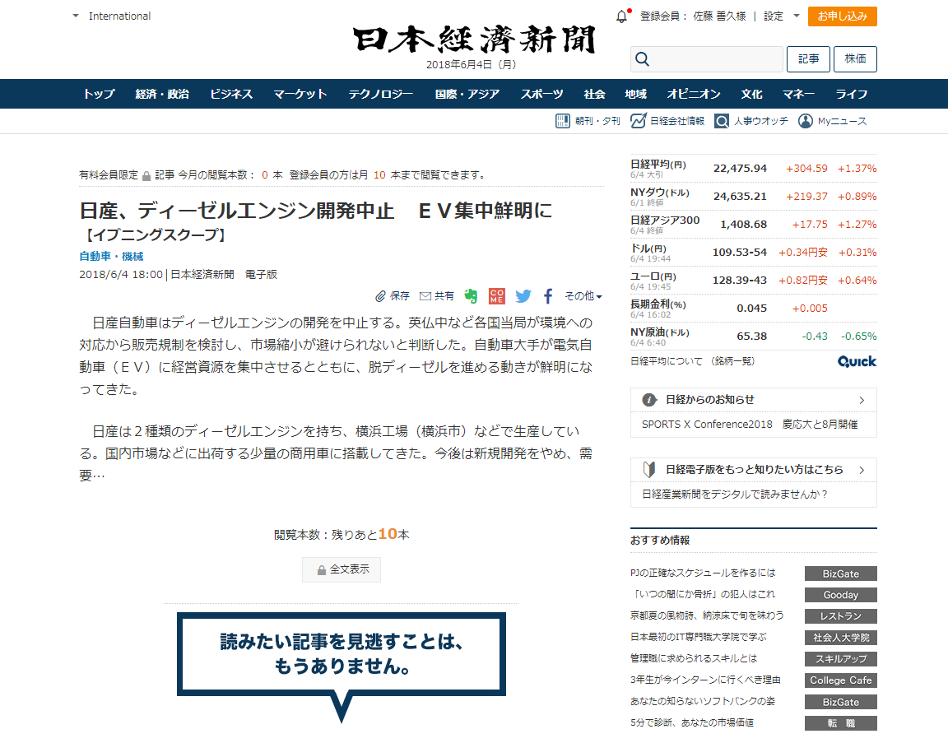Click the orange お申し込み button
The height and width of the screenshot is (743, 948).
pyautogui.click(x=842, y=16)
